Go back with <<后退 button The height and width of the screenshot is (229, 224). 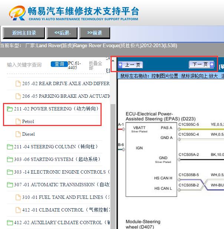click(x=62, y=33)
